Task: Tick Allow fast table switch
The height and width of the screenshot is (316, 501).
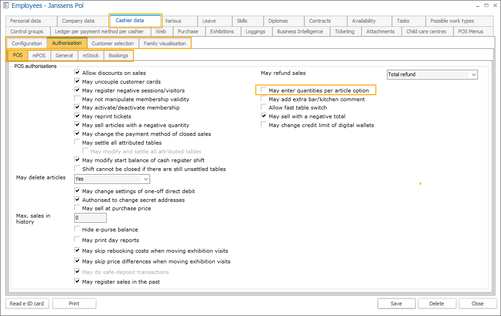Action: 264,108
